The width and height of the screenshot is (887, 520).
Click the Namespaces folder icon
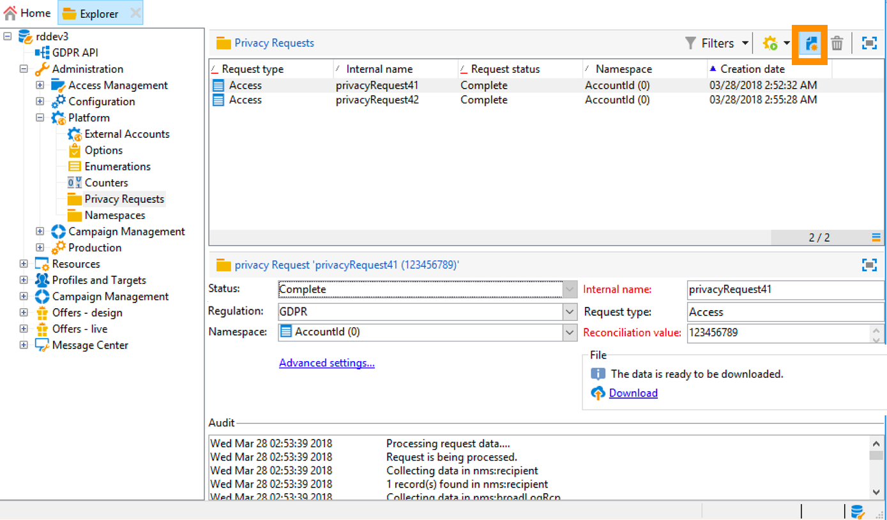pyautogui.click(x=75, y=216)
